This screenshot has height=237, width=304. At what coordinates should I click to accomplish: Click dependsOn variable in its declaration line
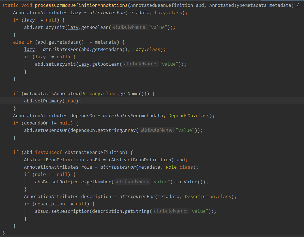pyautogui.click(x=83, y=116)
